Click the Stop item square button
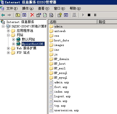The image size is (117, 114). tap(89, 15)
